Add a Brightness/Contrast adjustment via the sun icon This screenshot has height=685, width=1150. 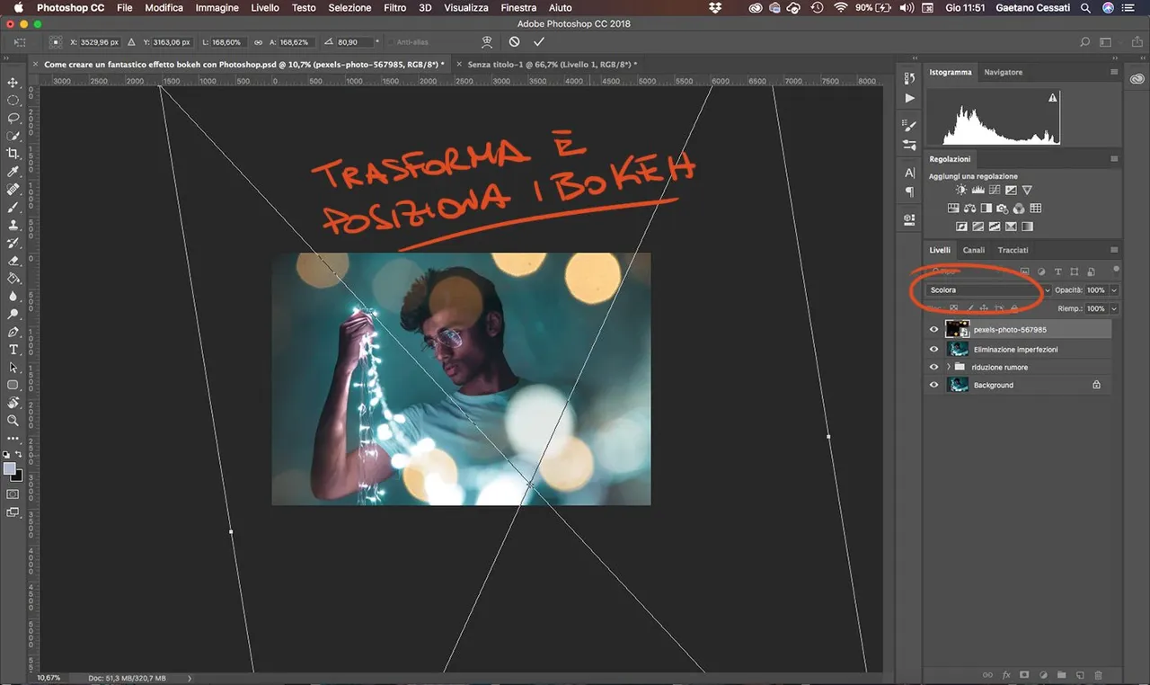click(x=961, y=191)
